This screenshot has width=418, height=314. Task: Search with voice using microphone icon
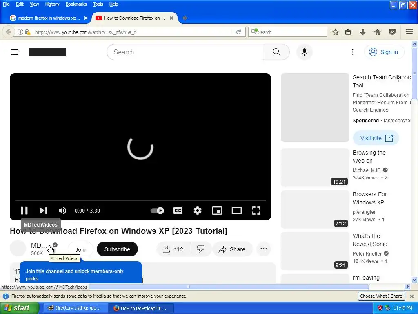tap(305, 52)
